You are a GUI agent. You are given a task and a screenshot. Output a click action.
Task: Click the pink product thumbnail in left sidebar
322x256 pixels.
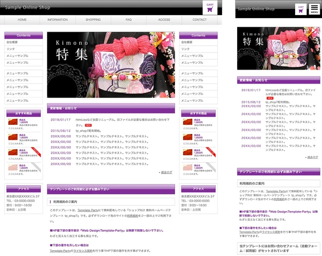13,168
